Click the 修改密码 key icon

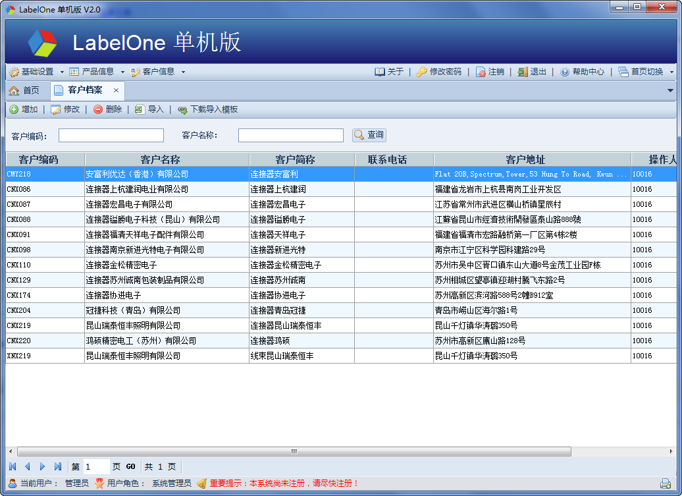click(421, 72)
